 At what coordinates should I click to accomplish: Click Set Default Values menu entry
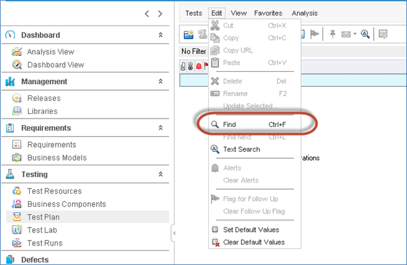251,229
